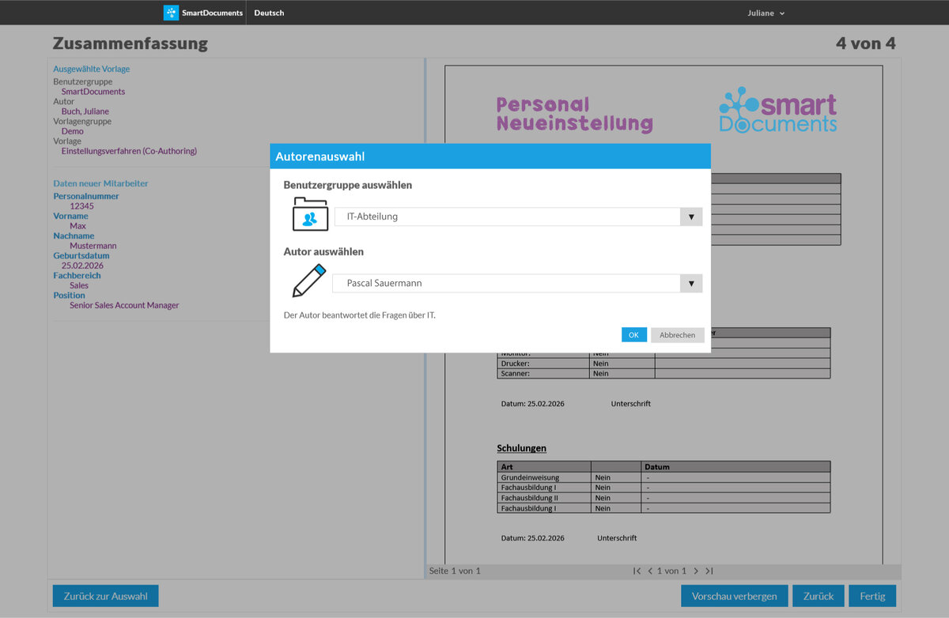Expand the Juliane user menu
Screen dimensions: 949x618
click(x=766, y=13)
